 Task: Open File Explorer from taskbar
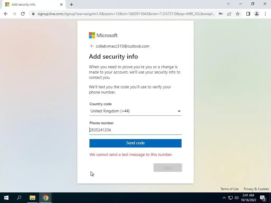click(32, 198)
